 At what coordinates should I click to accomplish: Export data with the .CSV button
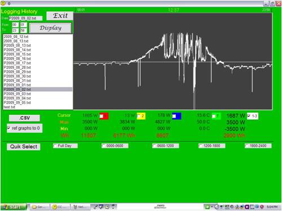pyautogui.click(x=24, y=118)
